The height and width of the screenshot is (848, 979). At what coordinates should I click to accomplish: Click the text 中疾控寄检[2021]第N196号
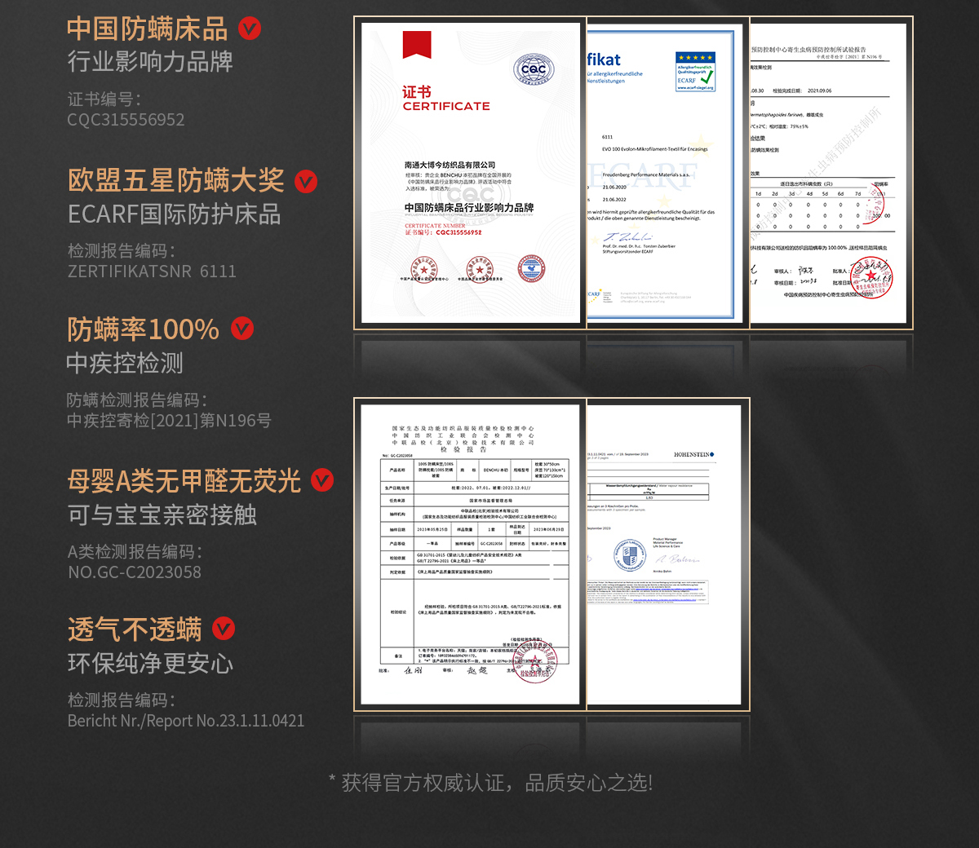[169, 421]
